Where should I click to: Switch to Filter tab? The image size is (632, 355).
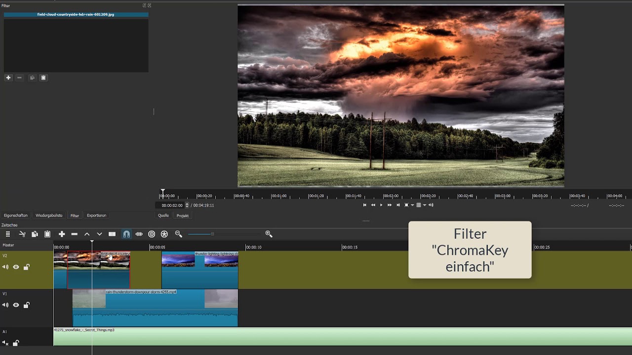click(x=75, y=215)
